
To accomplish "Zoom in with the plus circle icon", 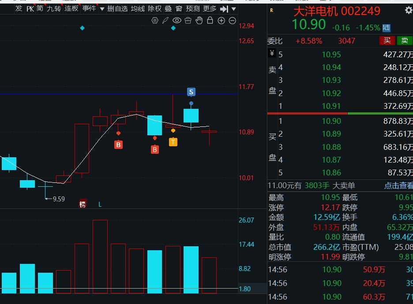I will (x=221, y=21).
